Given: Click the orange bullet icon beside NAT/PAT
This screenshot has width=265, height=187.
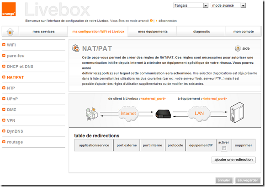Looking at the screenshot, I should 4,77.
